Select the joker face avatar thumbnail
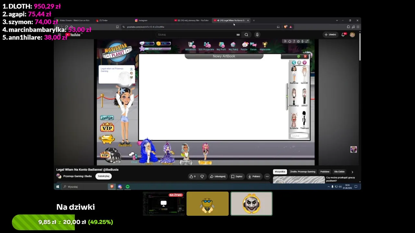This screenshot has height=233, width=415. (x=252, y=204)
